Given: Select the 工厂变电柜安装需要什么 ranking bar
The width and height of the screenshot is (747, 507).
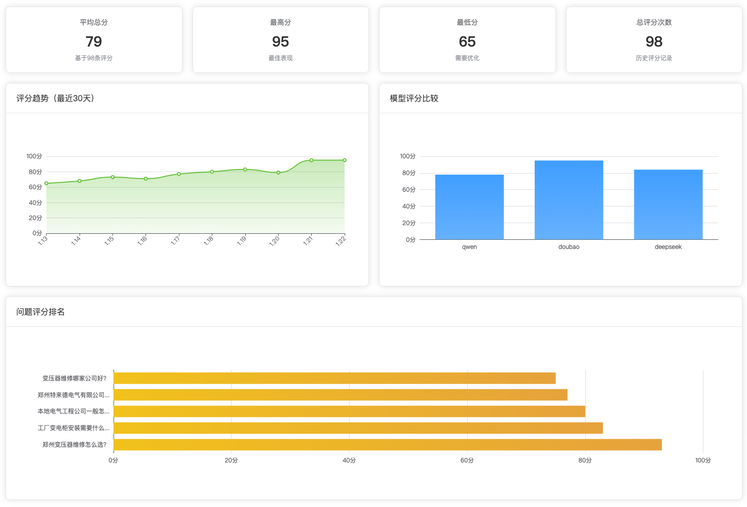Looking at the screenshot, I should pyautogui.click(x=358, y=428).
